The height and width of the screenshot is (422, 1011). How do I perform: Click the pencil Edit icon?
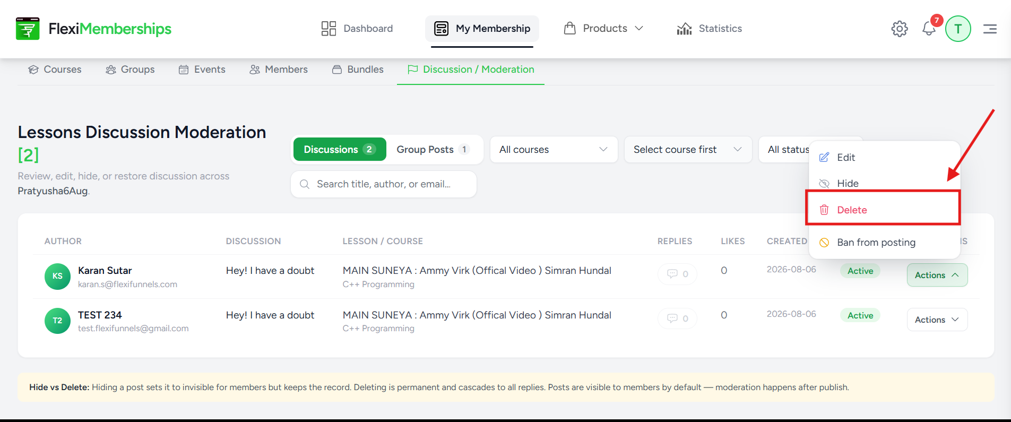click(824, 157)
